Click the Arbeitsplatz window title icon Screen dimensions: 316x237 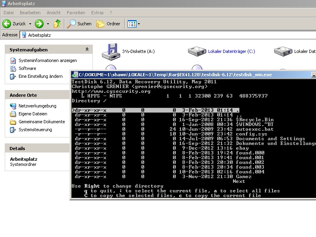(x=4, y=3)
